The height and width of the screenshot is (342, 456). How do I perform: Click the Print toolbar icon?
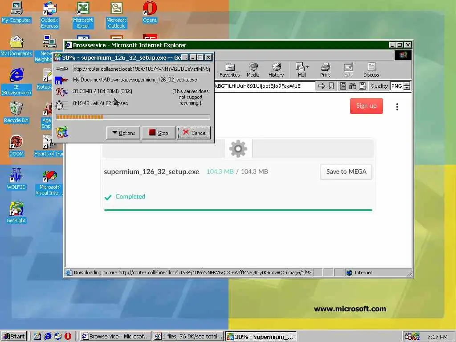[x=325, y=70]
